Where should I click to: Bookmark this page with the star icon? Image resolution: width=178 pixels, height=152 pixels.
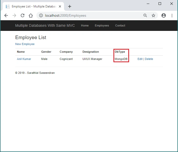pyautogui.click(x=153, y=15)
